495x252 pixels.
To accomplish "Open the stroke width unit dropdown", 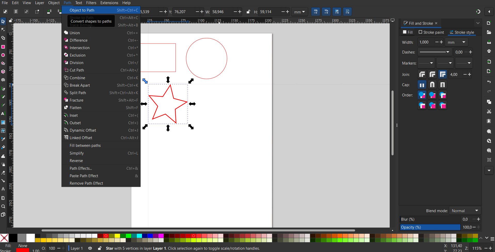I will pyautogui.click(x=456, y=42).
